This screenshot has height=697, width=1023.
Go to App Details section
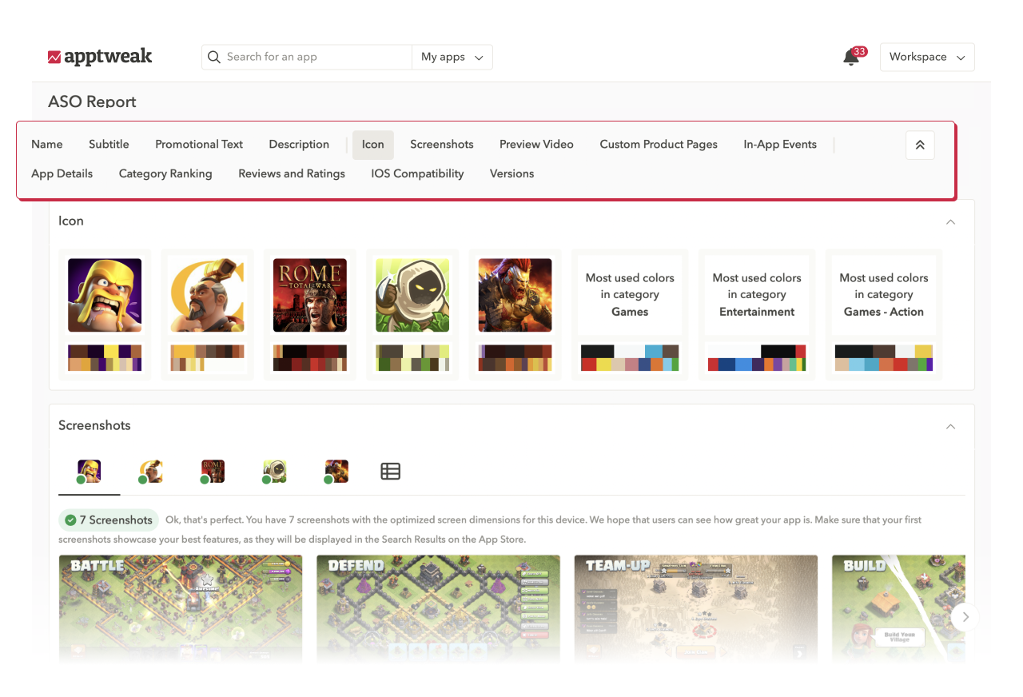point(62,173)
